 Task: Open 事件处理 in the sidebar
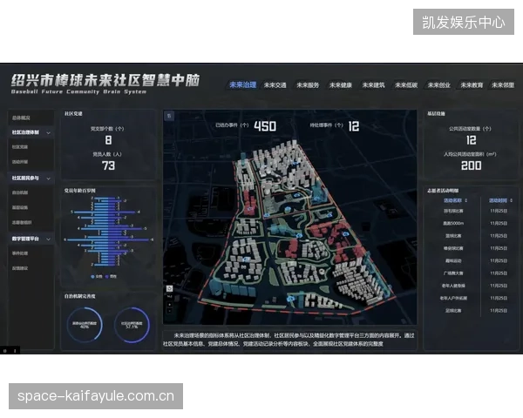[20, 253]
